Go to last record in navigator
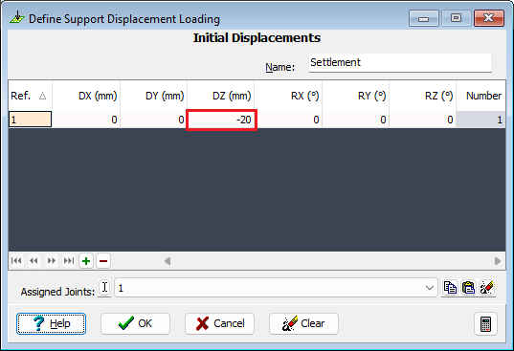Screen dimensions: 514x351 coord(69,261)
